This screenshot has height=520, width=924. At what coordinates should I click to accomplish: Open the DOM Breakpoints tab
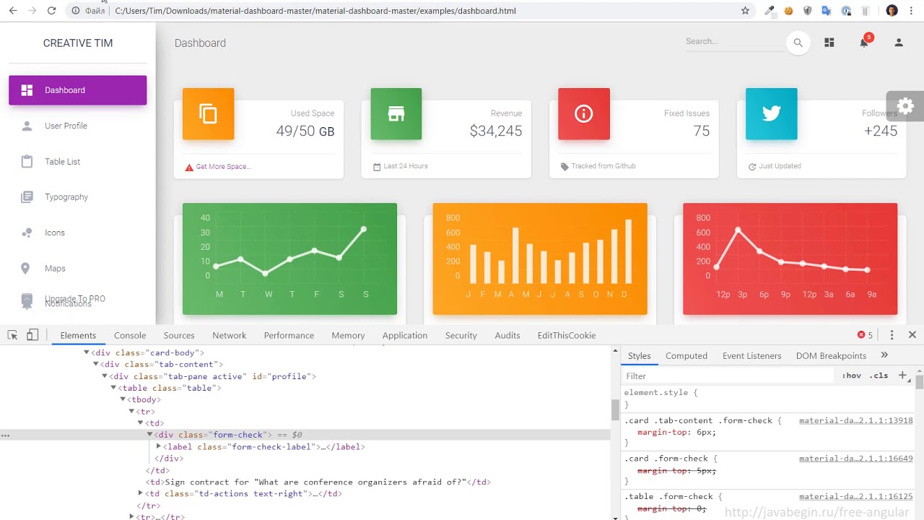[x=831, y=355]
